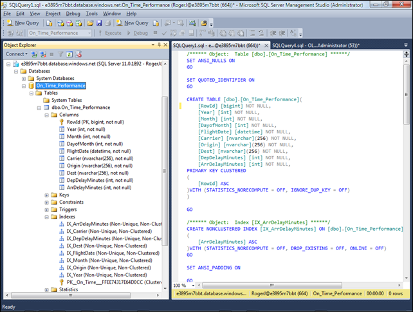Click the second New Query button
This screenshot has width=413, height=312.
[x=133, y=23]
